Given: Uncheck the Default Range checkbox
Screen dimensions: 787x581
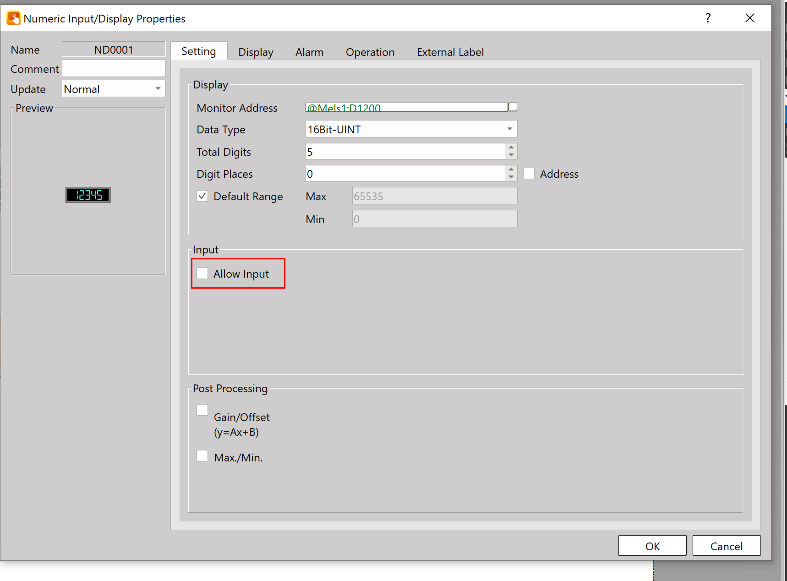Looking at the screenshot, I should pyautogui.click(x=202, y=196).
